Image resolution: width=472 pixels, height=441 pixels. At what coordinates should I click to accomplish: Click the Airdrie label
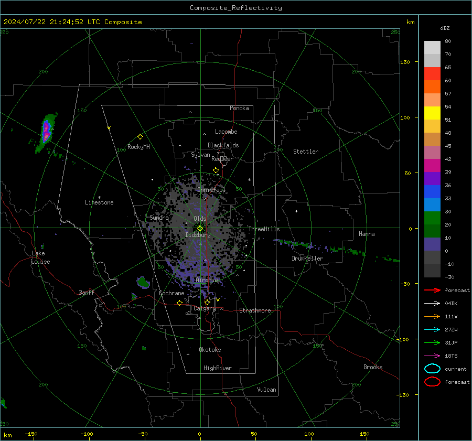click(x=207, y=280)
